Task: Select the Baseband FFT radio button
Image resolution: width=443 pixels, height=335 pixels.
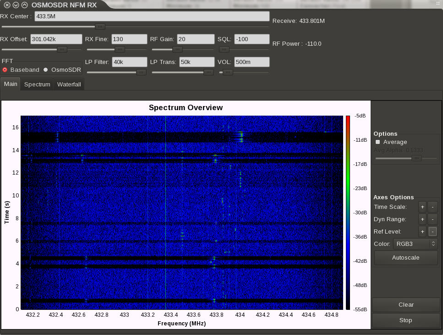Action: pos(5,70)
